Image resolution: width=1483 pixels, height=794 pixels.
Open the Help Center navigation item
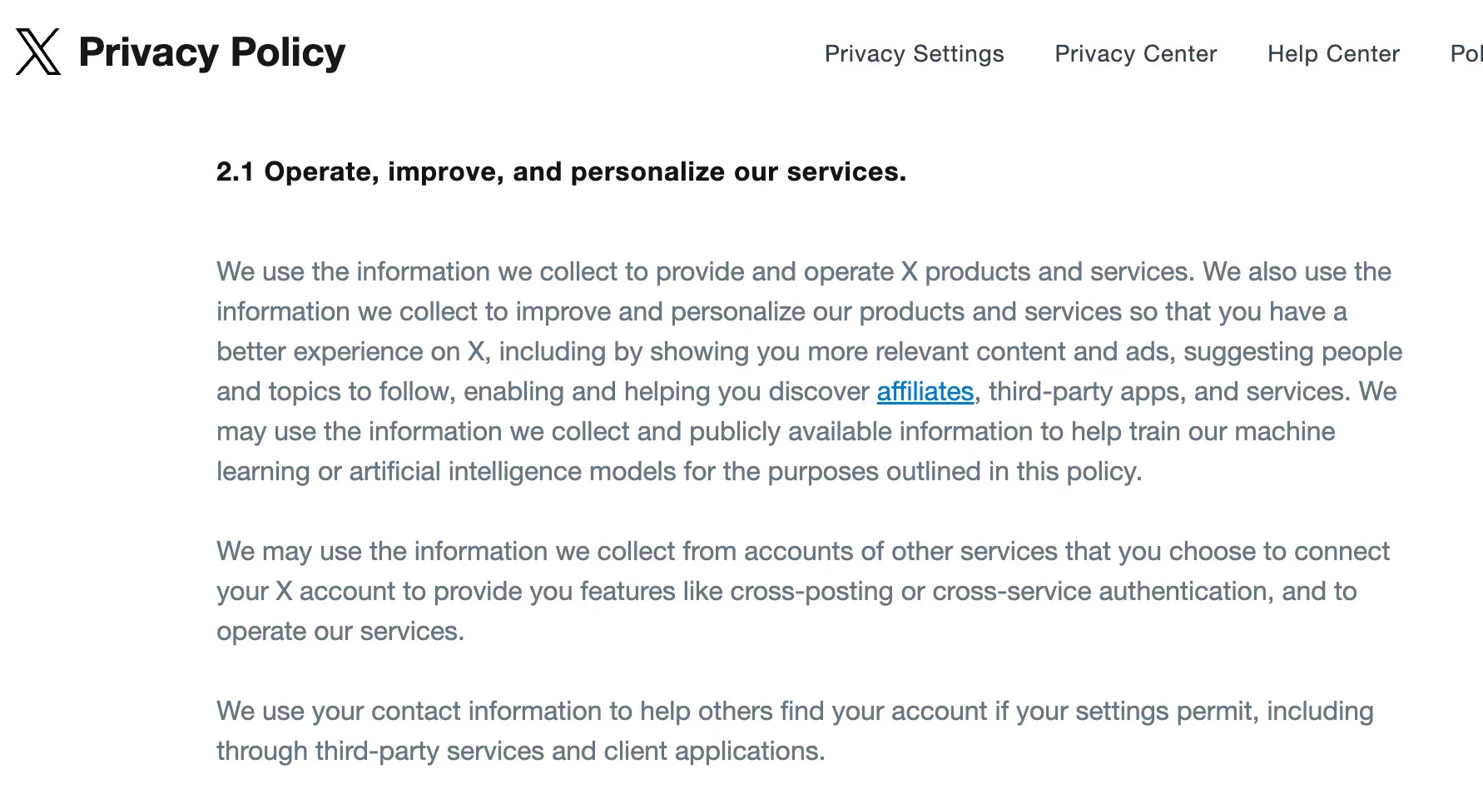(x=1333, y=54)
